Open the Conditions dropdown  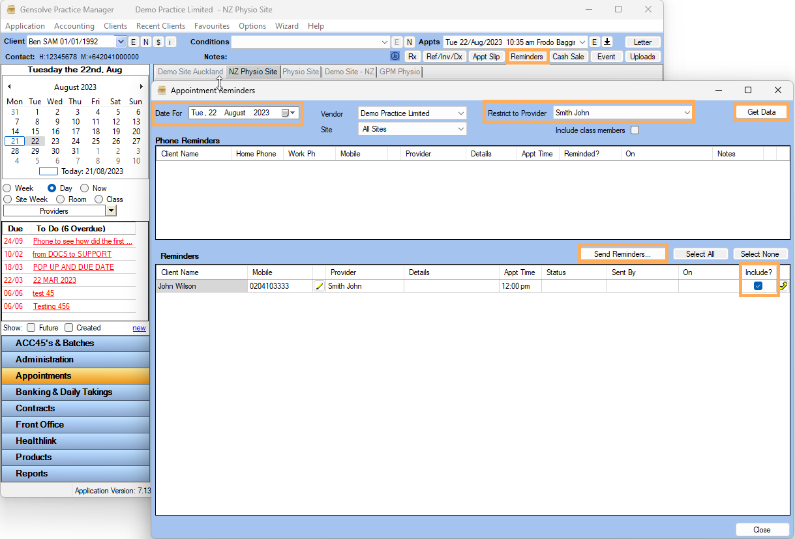coord(385,42)
